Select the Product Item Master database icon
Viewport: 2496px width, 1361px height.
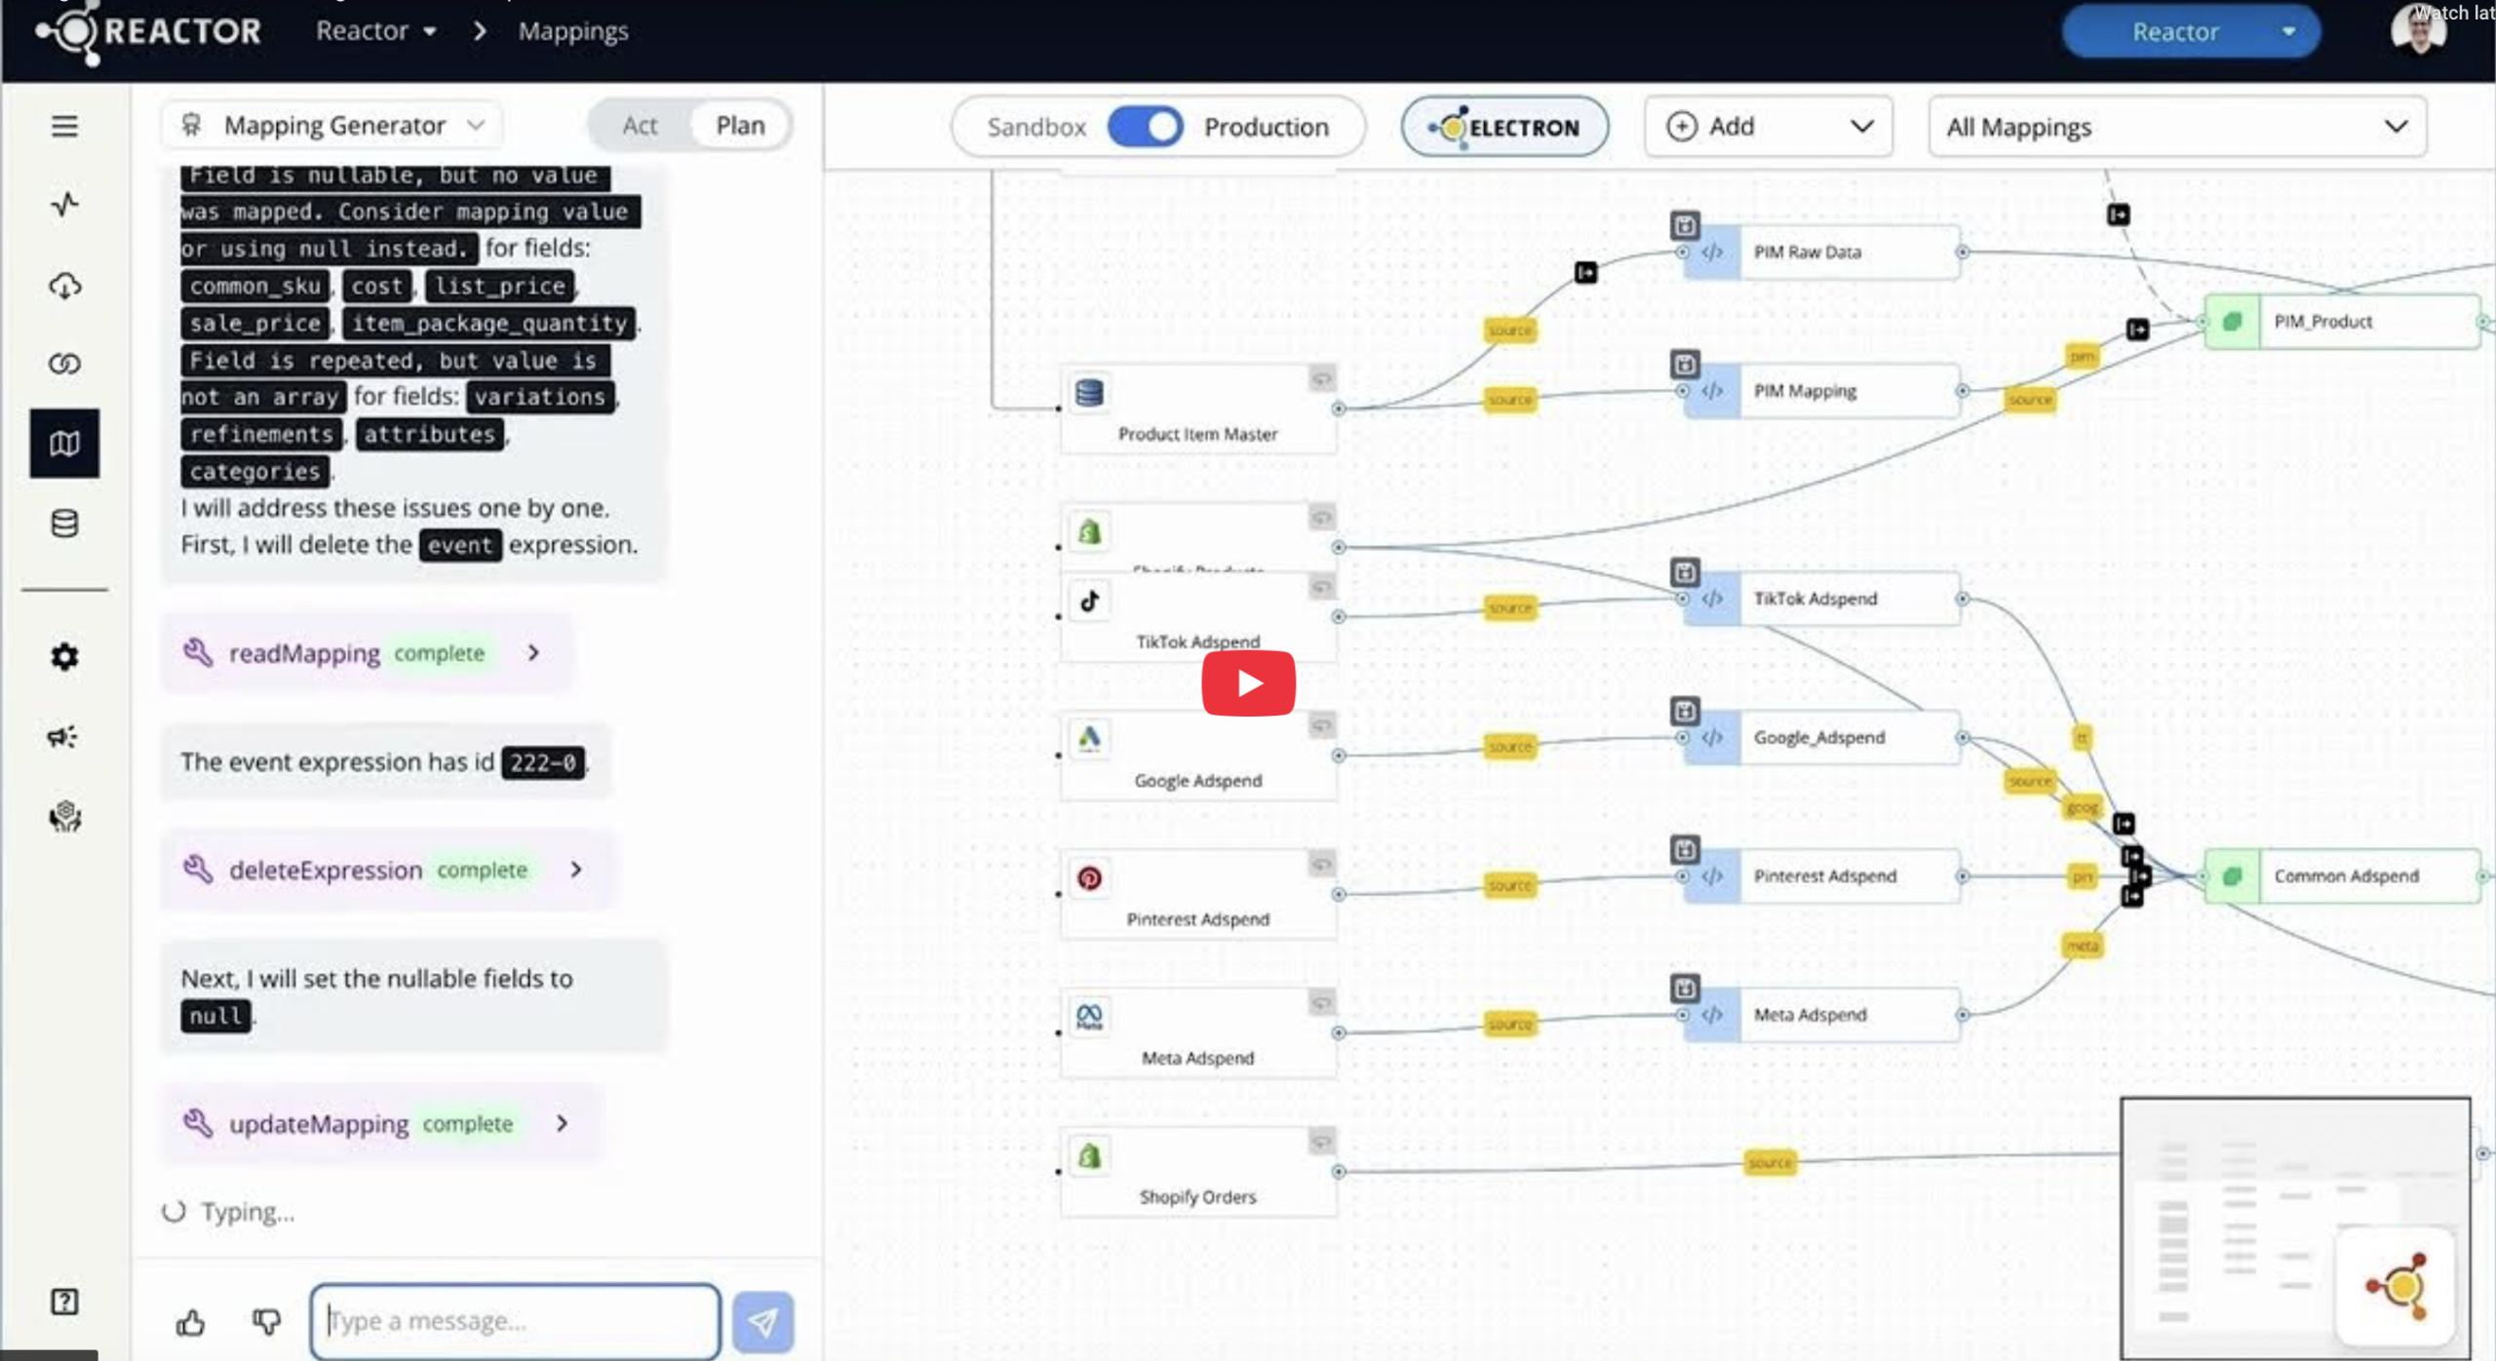[x=1089, y=393]
